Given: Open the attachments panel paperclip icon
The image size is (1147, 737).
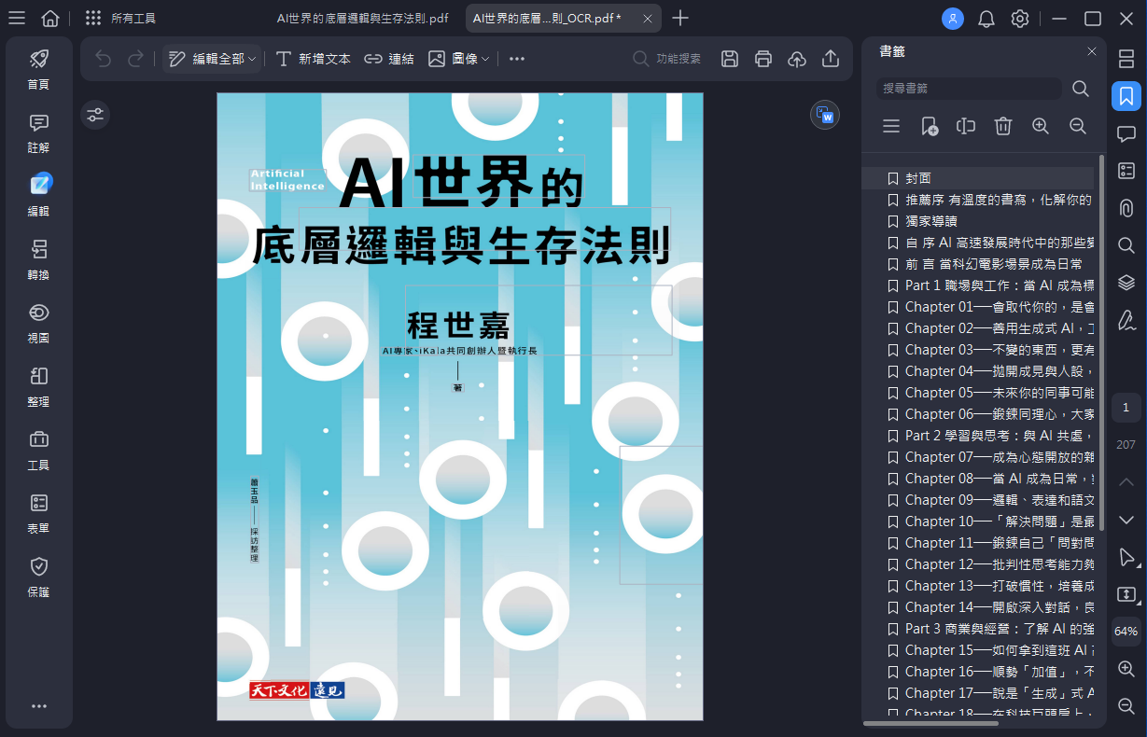Looking at the screenshot, I should pos(1126,208).
